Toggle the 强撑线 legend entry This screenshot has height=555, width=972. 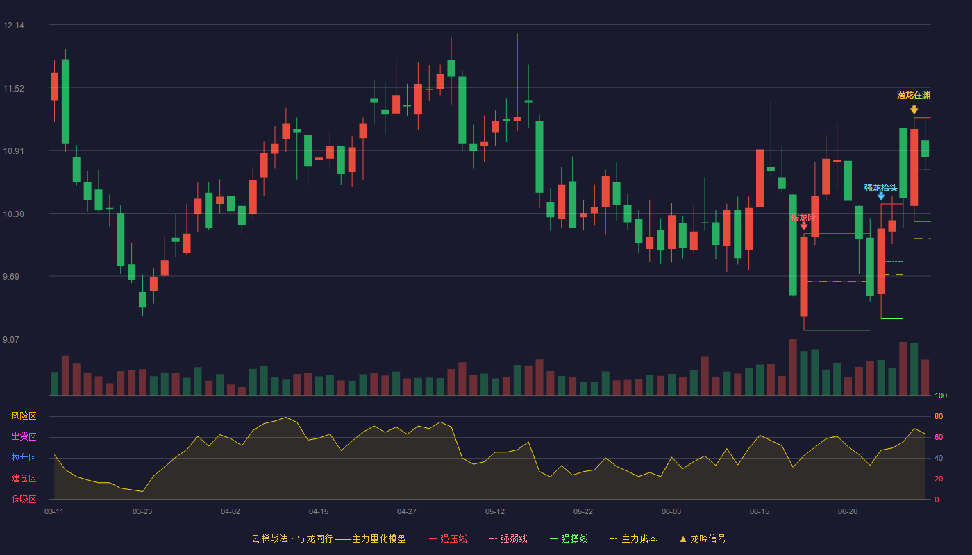click(x=569, y=538)
